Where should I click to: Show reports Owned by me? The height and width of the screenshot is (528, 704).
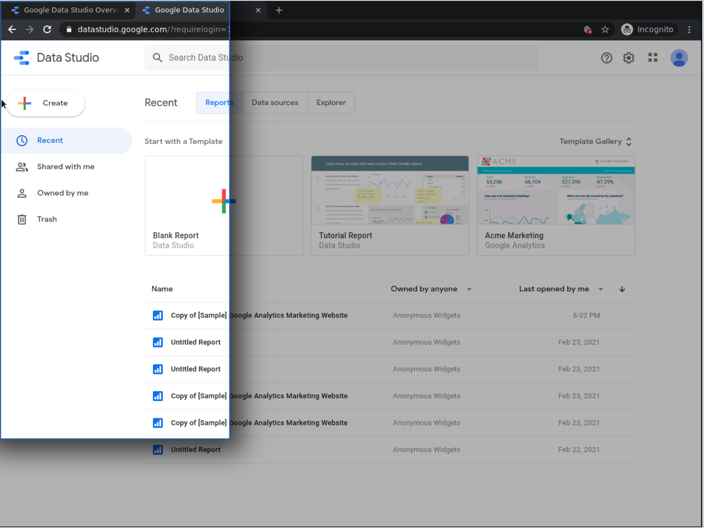coord(66,193)
